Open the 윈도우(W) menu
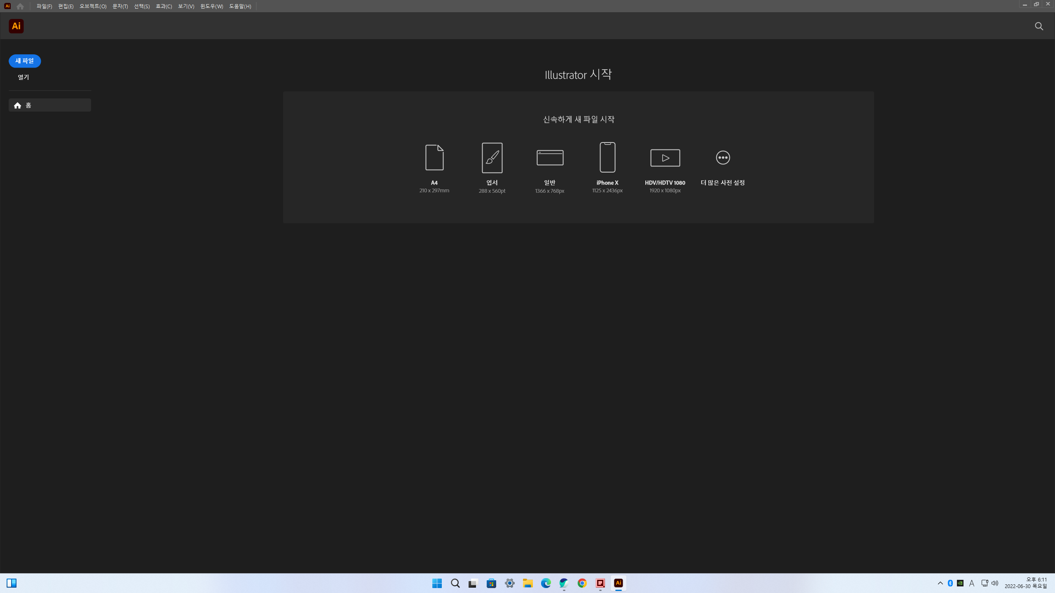1055x593 pixels. tap(211, 6)
